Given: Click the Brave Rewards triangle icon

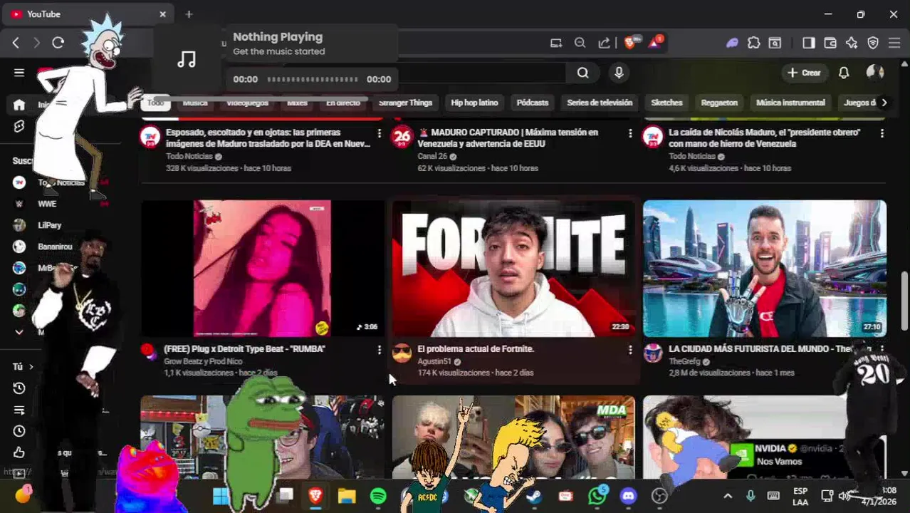Looking at the screenshot, I should click(x=654, y=43).
